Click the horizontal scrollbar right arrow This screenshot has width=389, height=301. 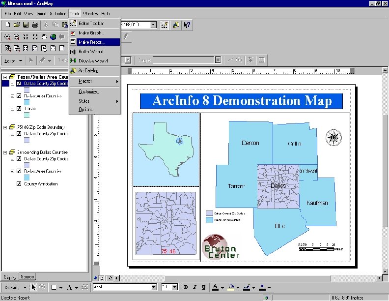pos(379,278)
